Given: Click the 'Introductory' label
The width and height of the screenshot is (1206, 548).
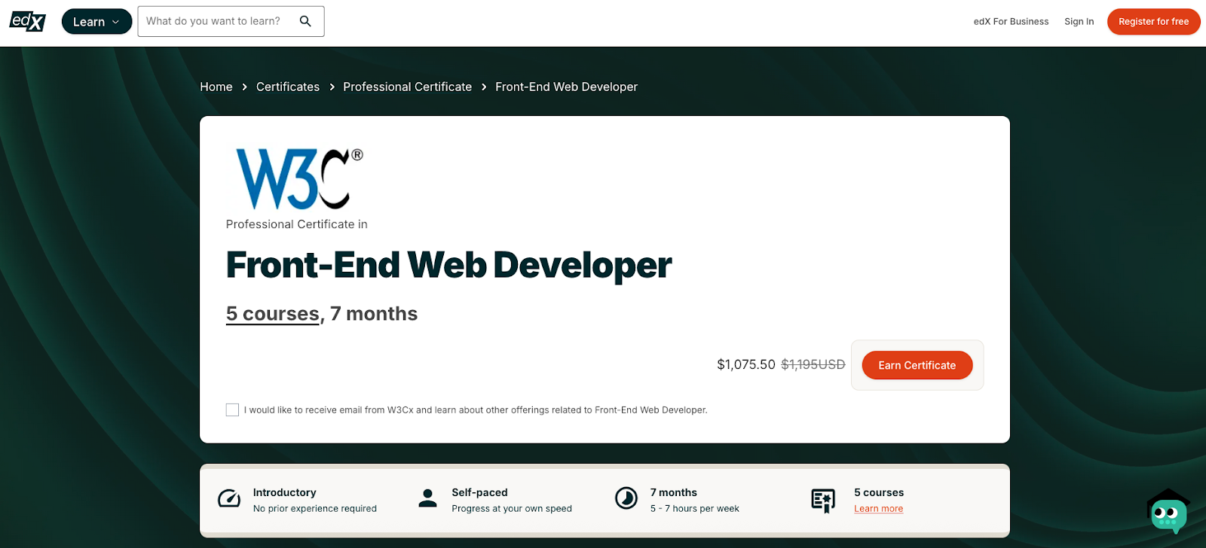Looking at the screenshot, I should 285,492.
